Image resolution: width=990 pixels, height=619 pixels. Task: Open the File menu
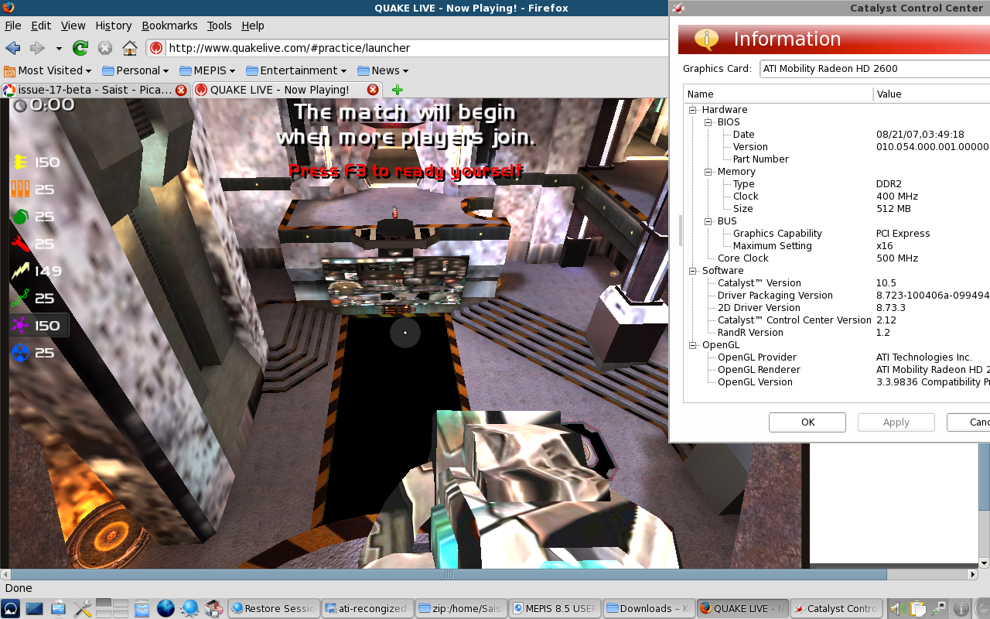(x=13, y=26)
